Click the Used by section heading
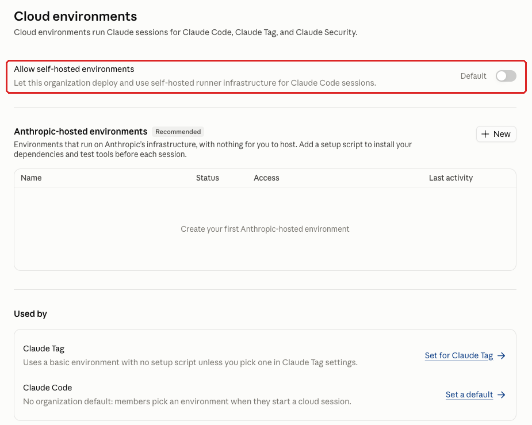The image size is (532, 425). (30, 314)
